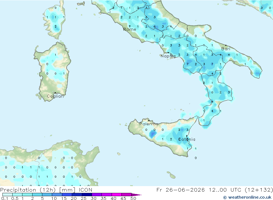Click the '25' legend scale label
The height and width of the screenshot is (200, 273).
84,198
